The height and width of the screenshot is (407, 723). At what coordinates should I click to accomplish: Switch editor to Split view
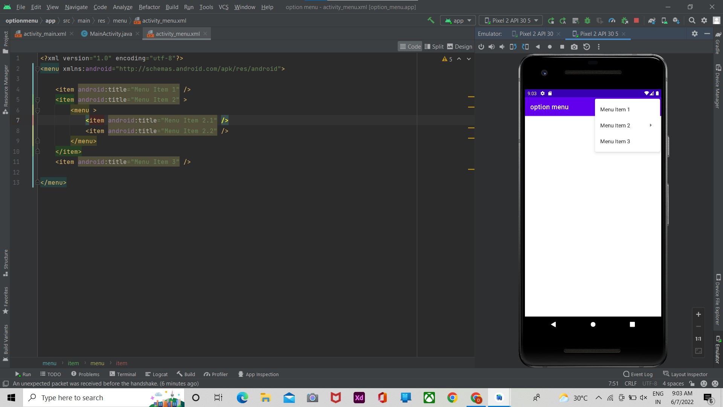[x=434, y=46]
